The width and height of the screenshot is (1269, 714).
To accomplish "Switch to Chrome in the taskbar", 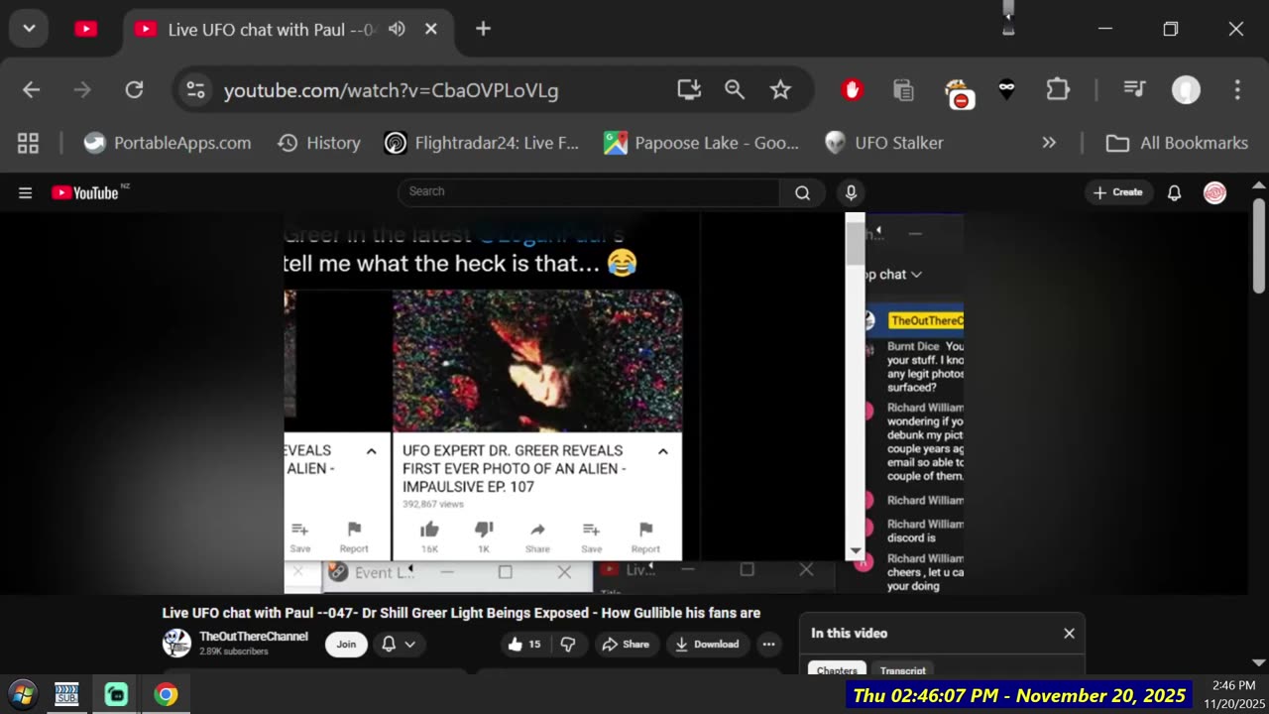I will coord(166,694).
